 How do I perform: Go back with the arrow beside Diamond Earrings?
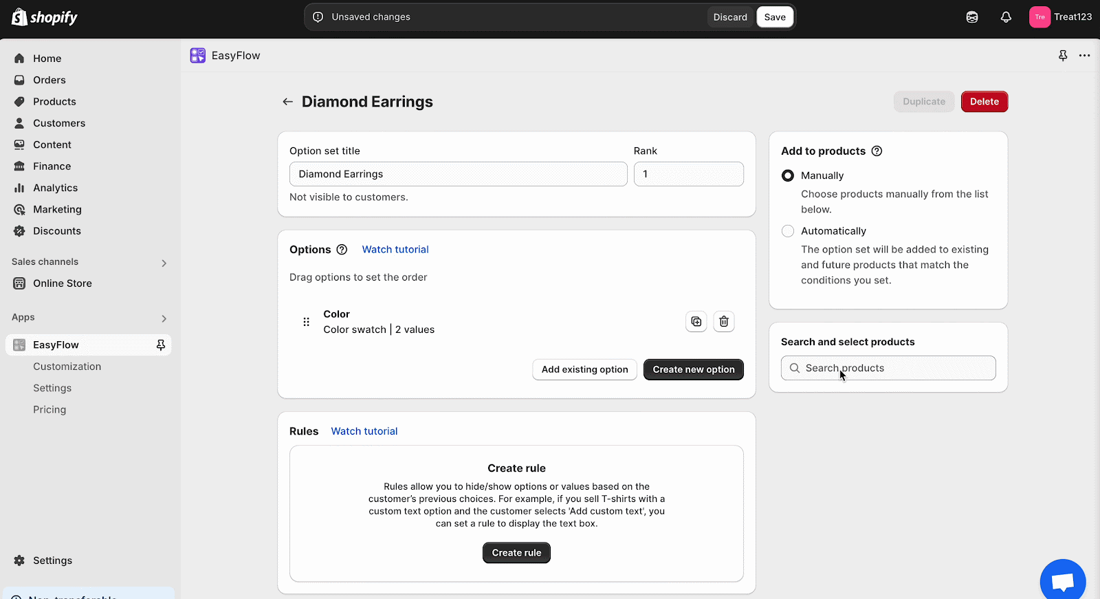[x=287, y=102]
